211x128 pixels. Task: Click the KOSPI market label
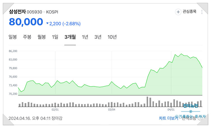pos(52,12)
